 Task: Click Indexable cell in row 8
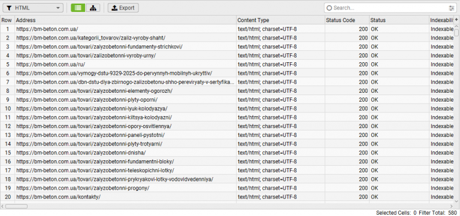[441, 91]
